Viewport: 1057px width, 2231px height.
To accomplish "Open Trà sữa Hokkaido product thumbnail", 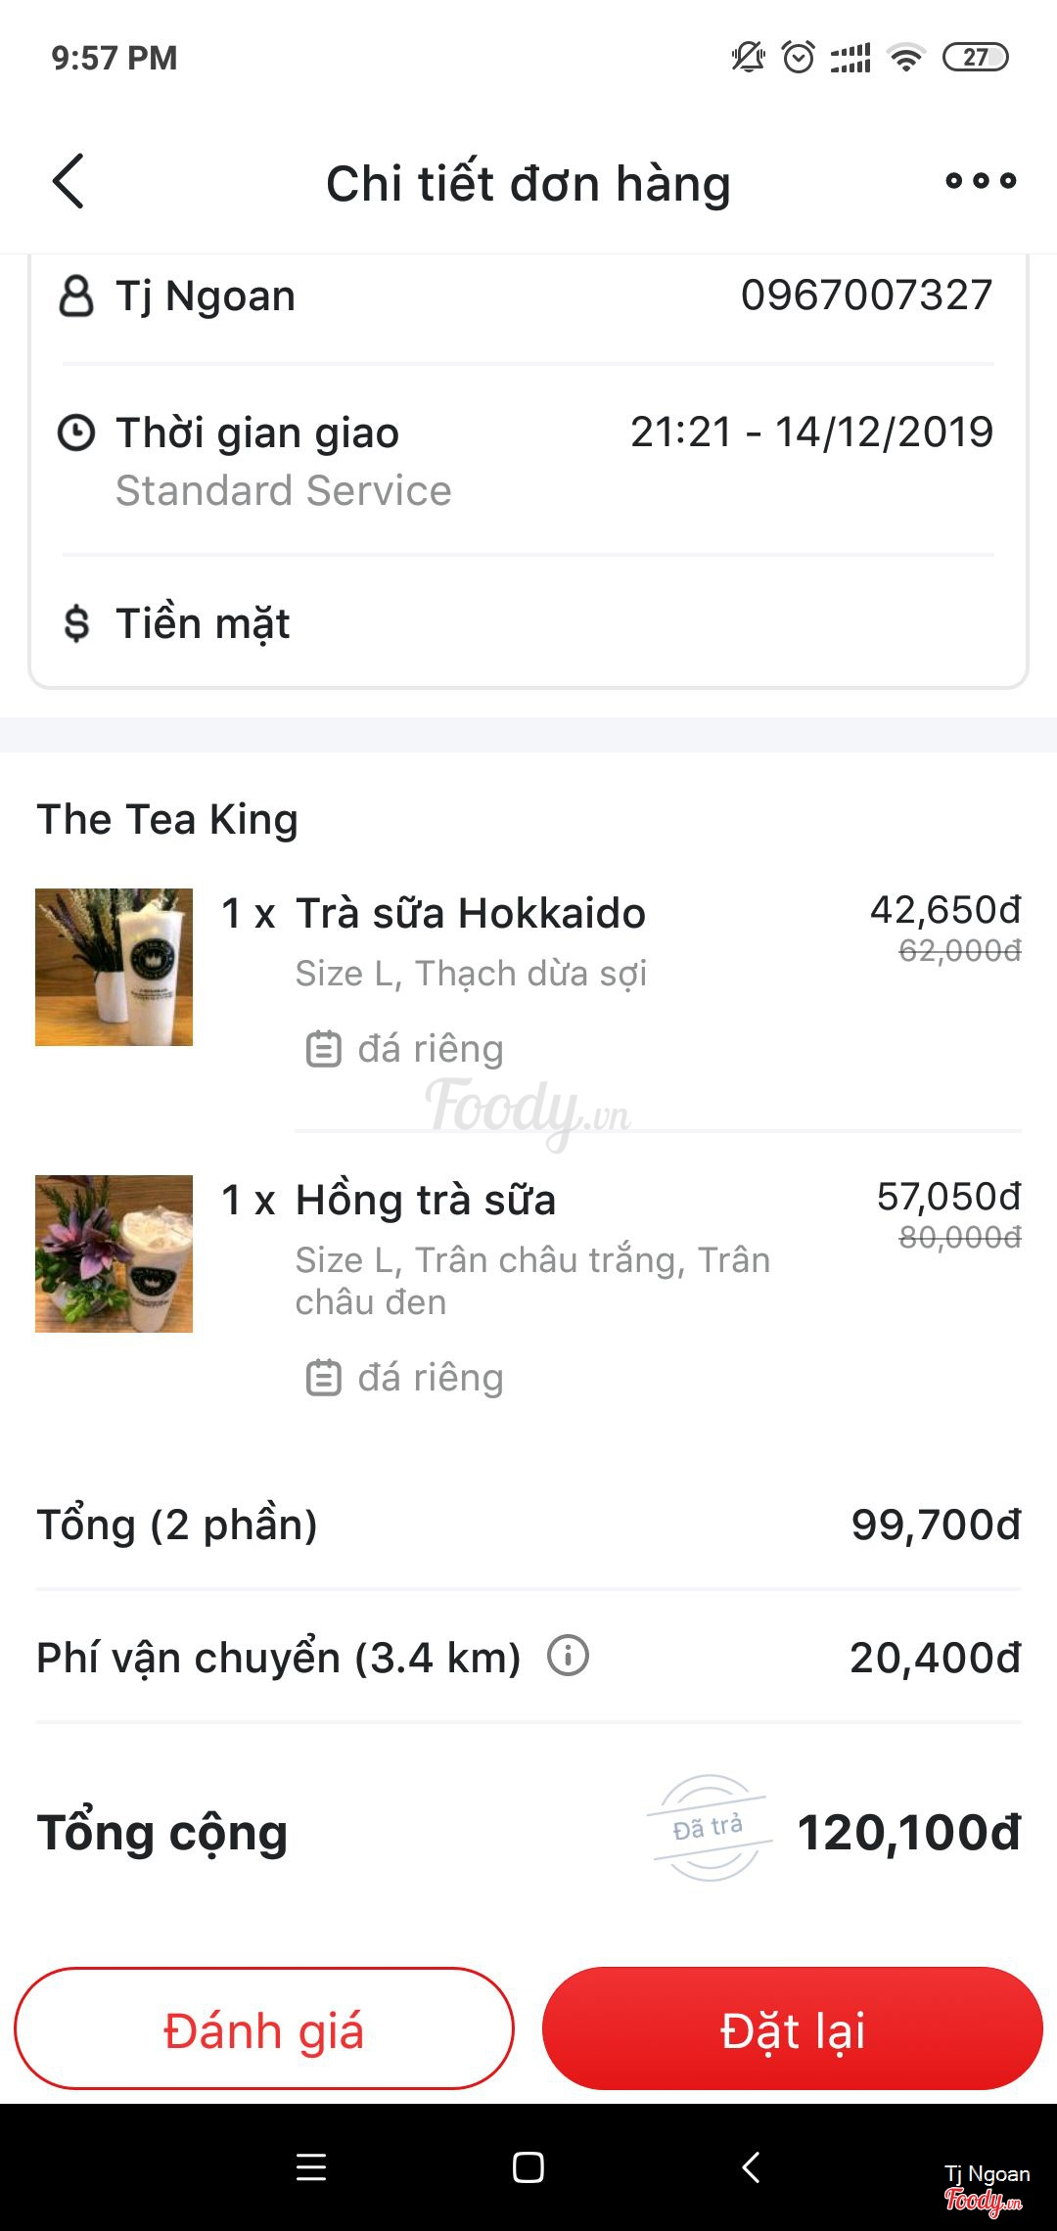I will point(115,967).
